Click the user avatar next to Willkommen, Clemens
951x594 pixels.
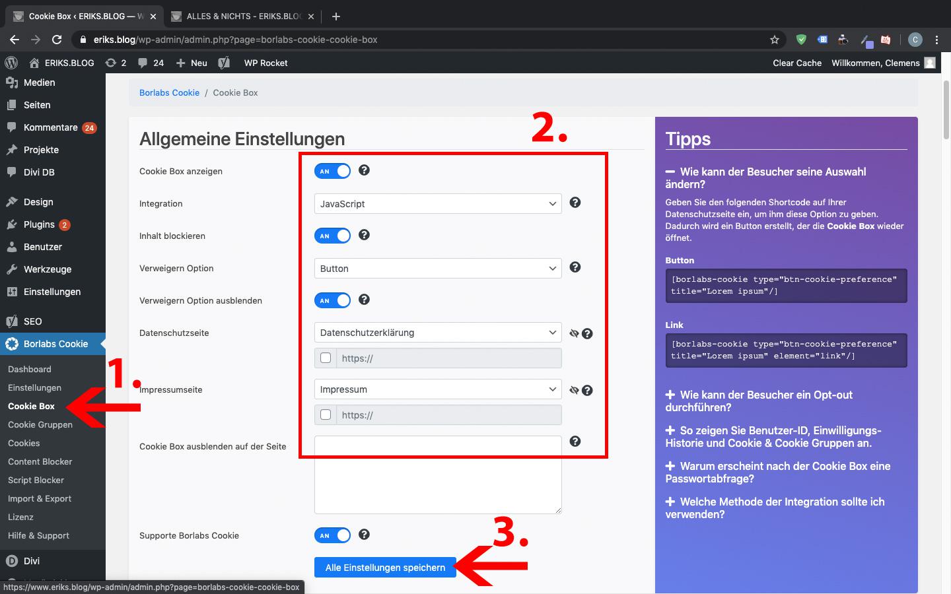point(930,63)
